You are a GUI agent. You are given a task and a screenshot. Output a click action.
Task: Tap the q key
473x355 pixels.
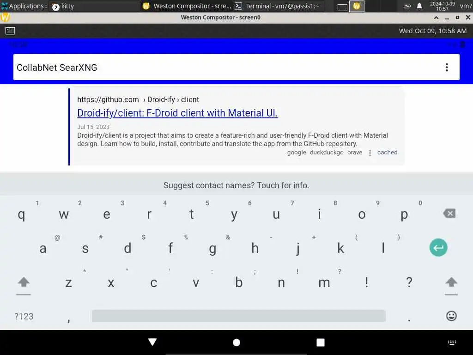point(21,214)
